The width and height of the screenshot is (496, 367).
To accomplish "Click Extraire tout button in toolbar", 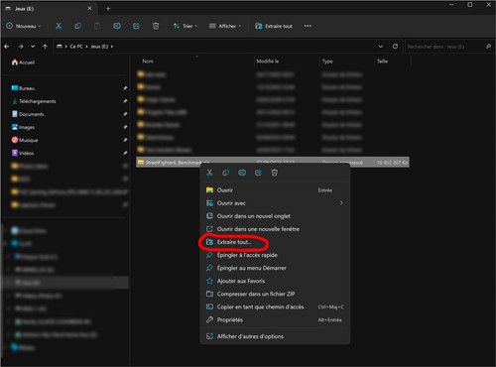I will 274,26.
